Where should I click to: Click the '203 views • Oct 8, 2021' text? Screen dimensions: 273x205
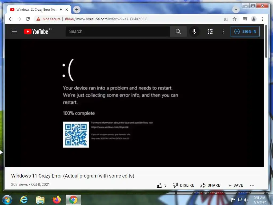tap(30, 184)
